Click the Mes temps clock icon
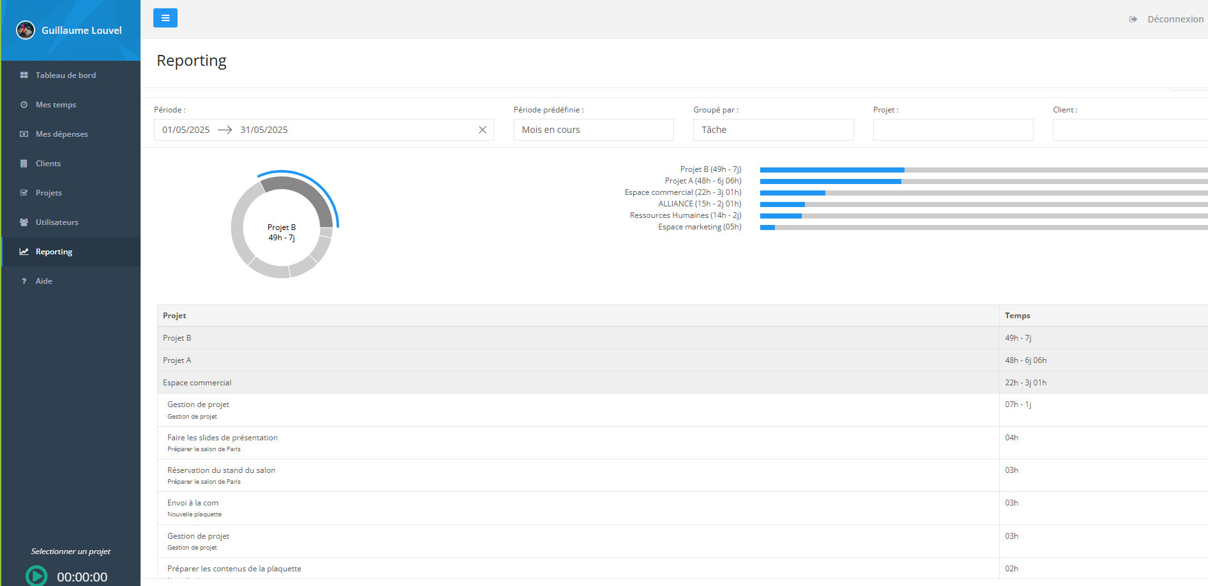1208x586 pixels. (24, 105)
